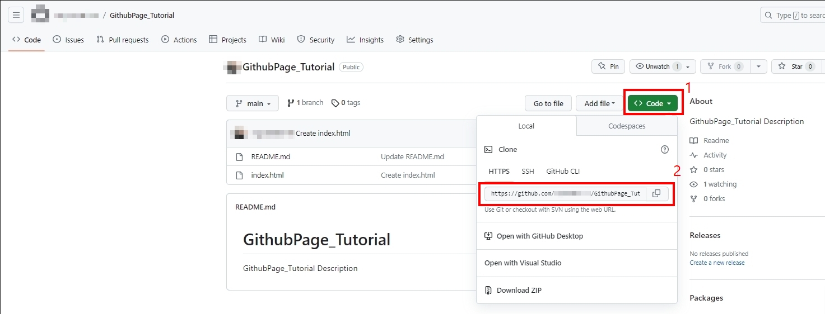Open the Add file dropdown
The height and width of the screenshot is (314, 825).
(x=599, y=103)
